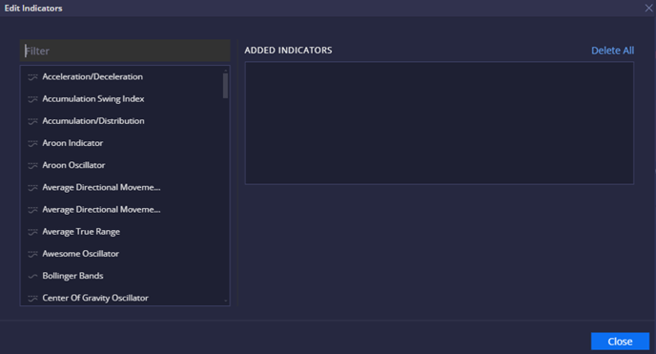Click the icon beside Aroon Oscillator
Viewport: 656px width, 354px height.
click(x=32, y=166)
